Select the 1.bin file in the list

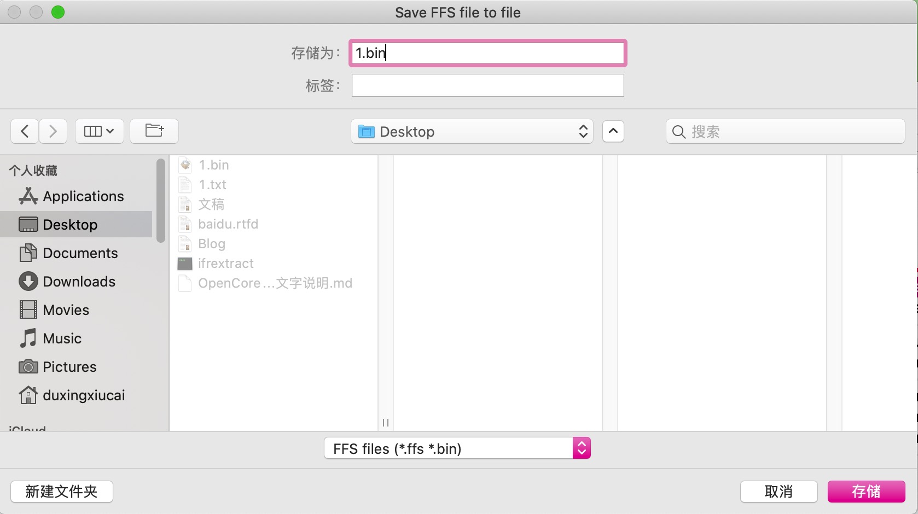pos(274,165)
